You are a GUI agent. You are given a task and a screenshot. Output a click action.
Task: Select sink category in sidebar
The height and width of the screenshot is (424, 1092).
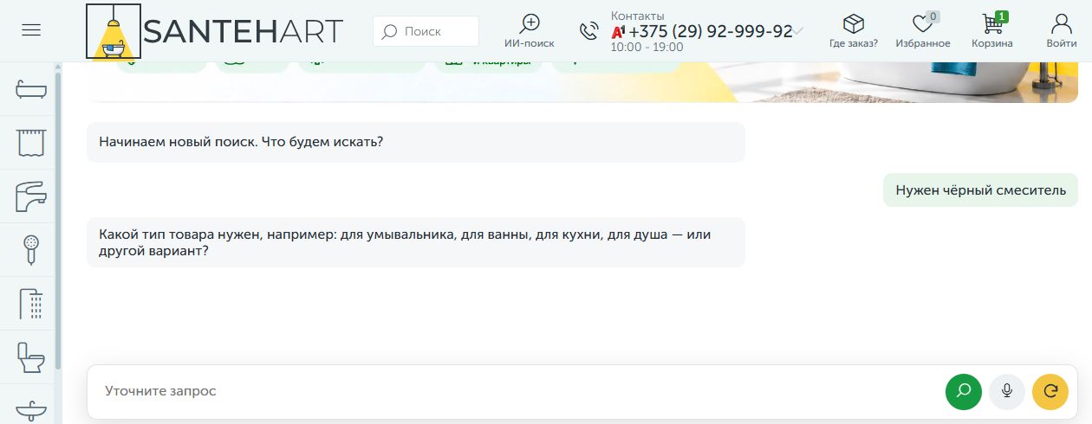tap(31, 410)
